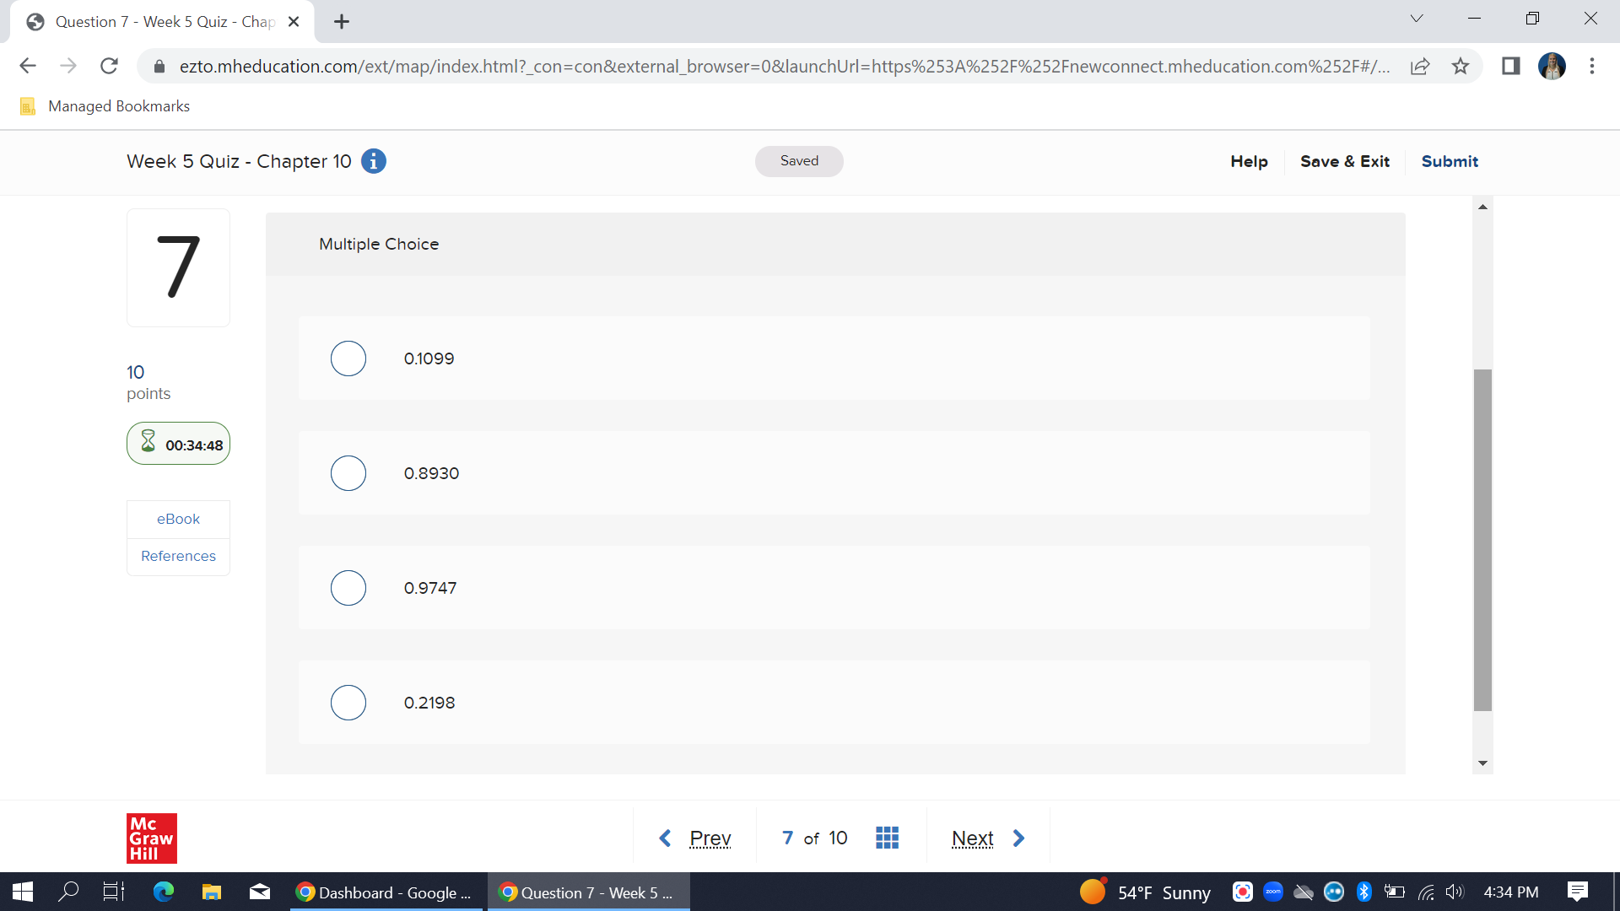Open browser side panel icon
Image resolution: width=1620 pixels, height=911 pixels.
(x=1510, y=67)
